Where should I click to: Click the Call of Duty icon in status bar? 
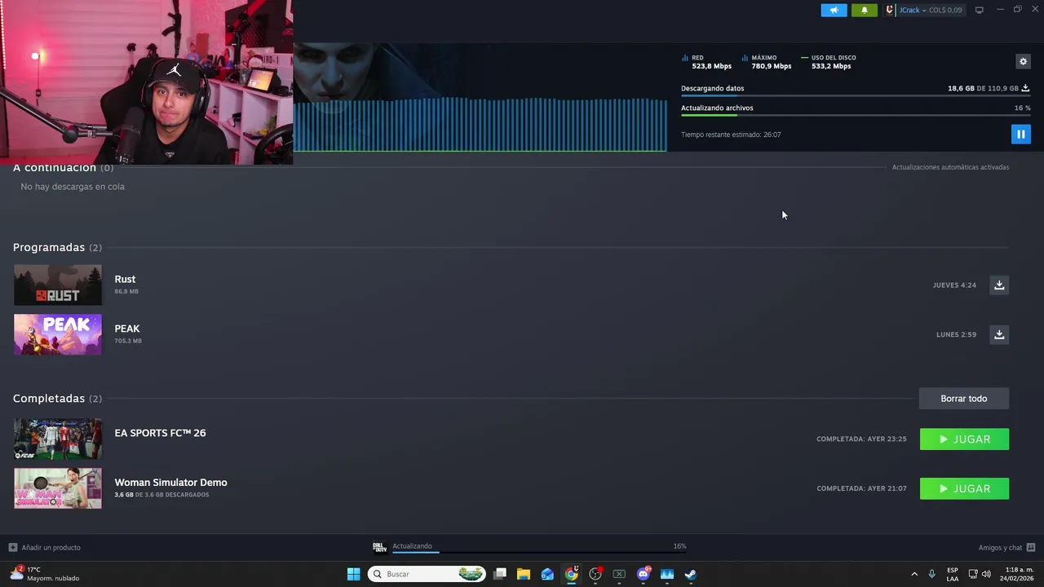pyautogui.click(x=379, y=547)
